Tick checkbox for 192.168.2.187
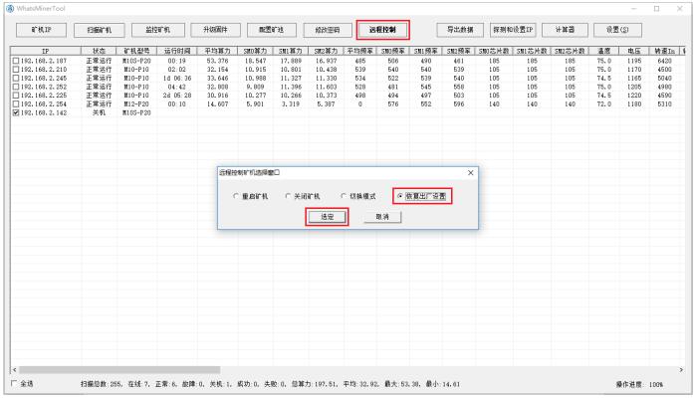The height and width of the screenshot is (398, 696). (16, 61)
